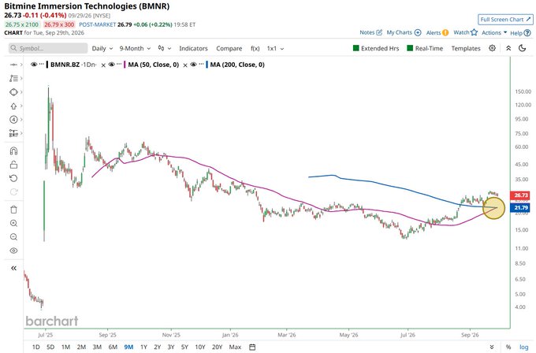Open the projection measurement tools
The image size is (536, 353).
pyautogui.click(x=13, y=133)
